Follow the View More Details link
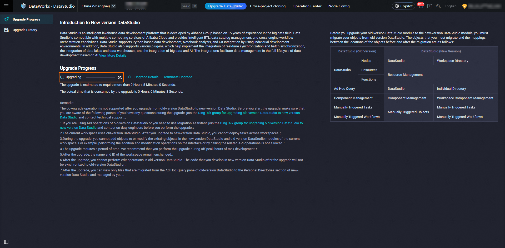The image size is (505, 248). tap(113, 56)
